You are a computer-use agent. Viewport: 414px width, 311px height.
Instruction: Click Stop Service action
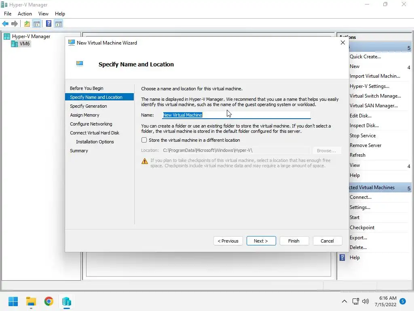[x=363, y=136]
